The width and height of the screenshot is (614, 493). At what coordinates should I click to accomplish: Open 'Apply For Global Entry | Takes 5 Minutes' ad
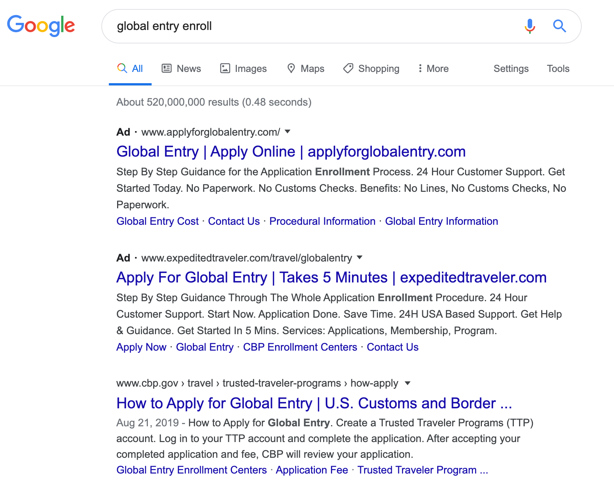point(331,278)
